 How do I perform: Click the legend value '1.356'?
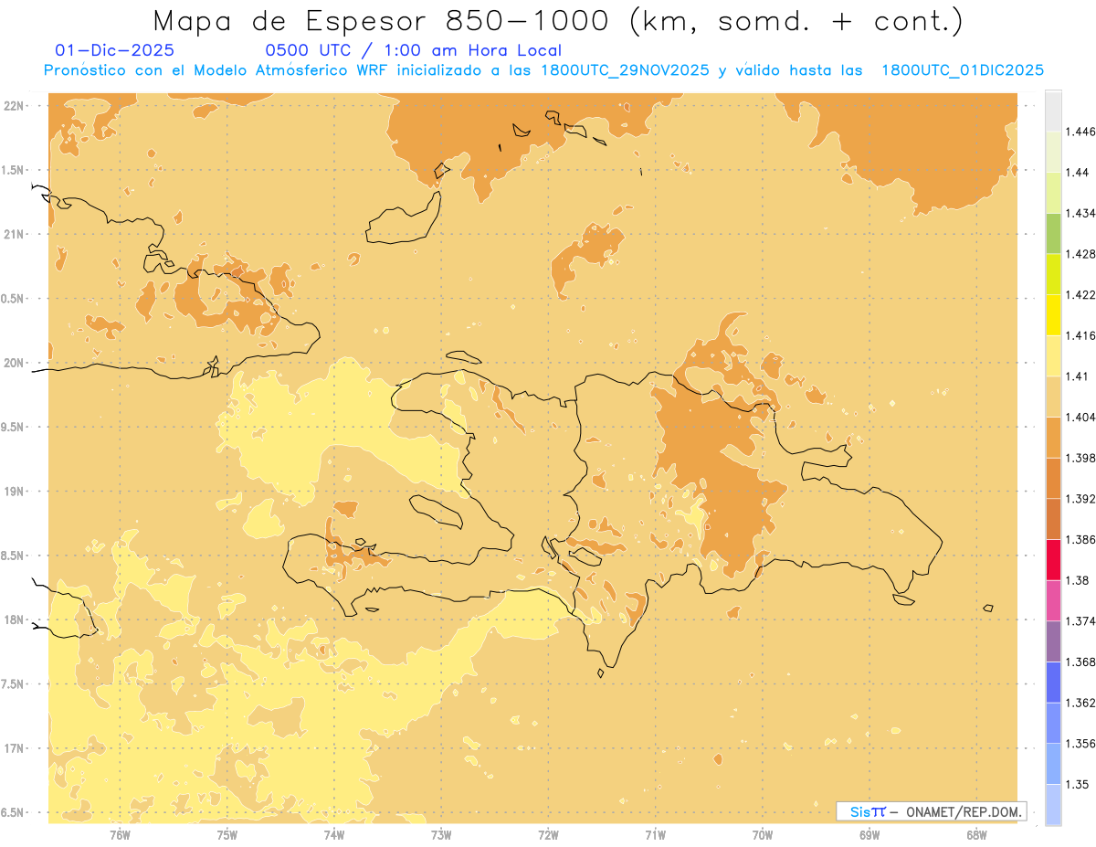point(1080,744)
